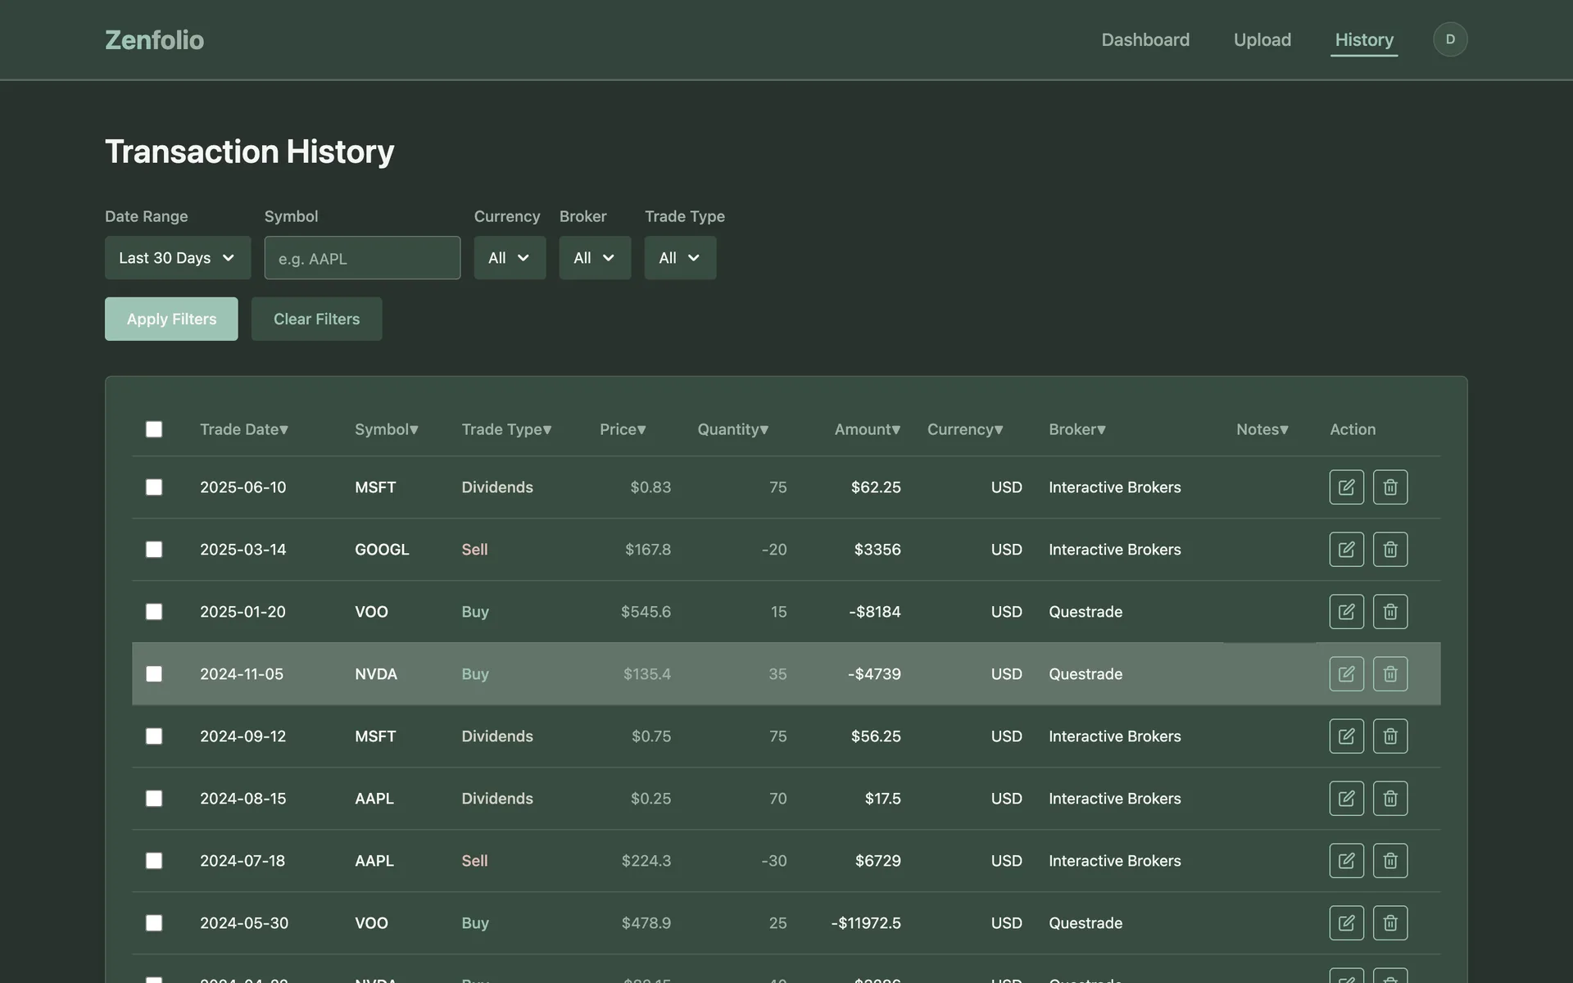Sort table by Notes column header
Screen dimensions: 1573x983
point(1262,429)
